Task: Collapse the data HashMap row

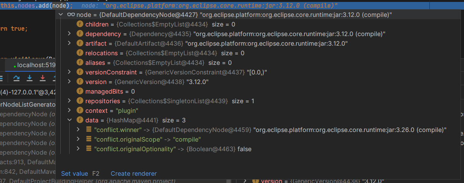Action: [69, 120]
